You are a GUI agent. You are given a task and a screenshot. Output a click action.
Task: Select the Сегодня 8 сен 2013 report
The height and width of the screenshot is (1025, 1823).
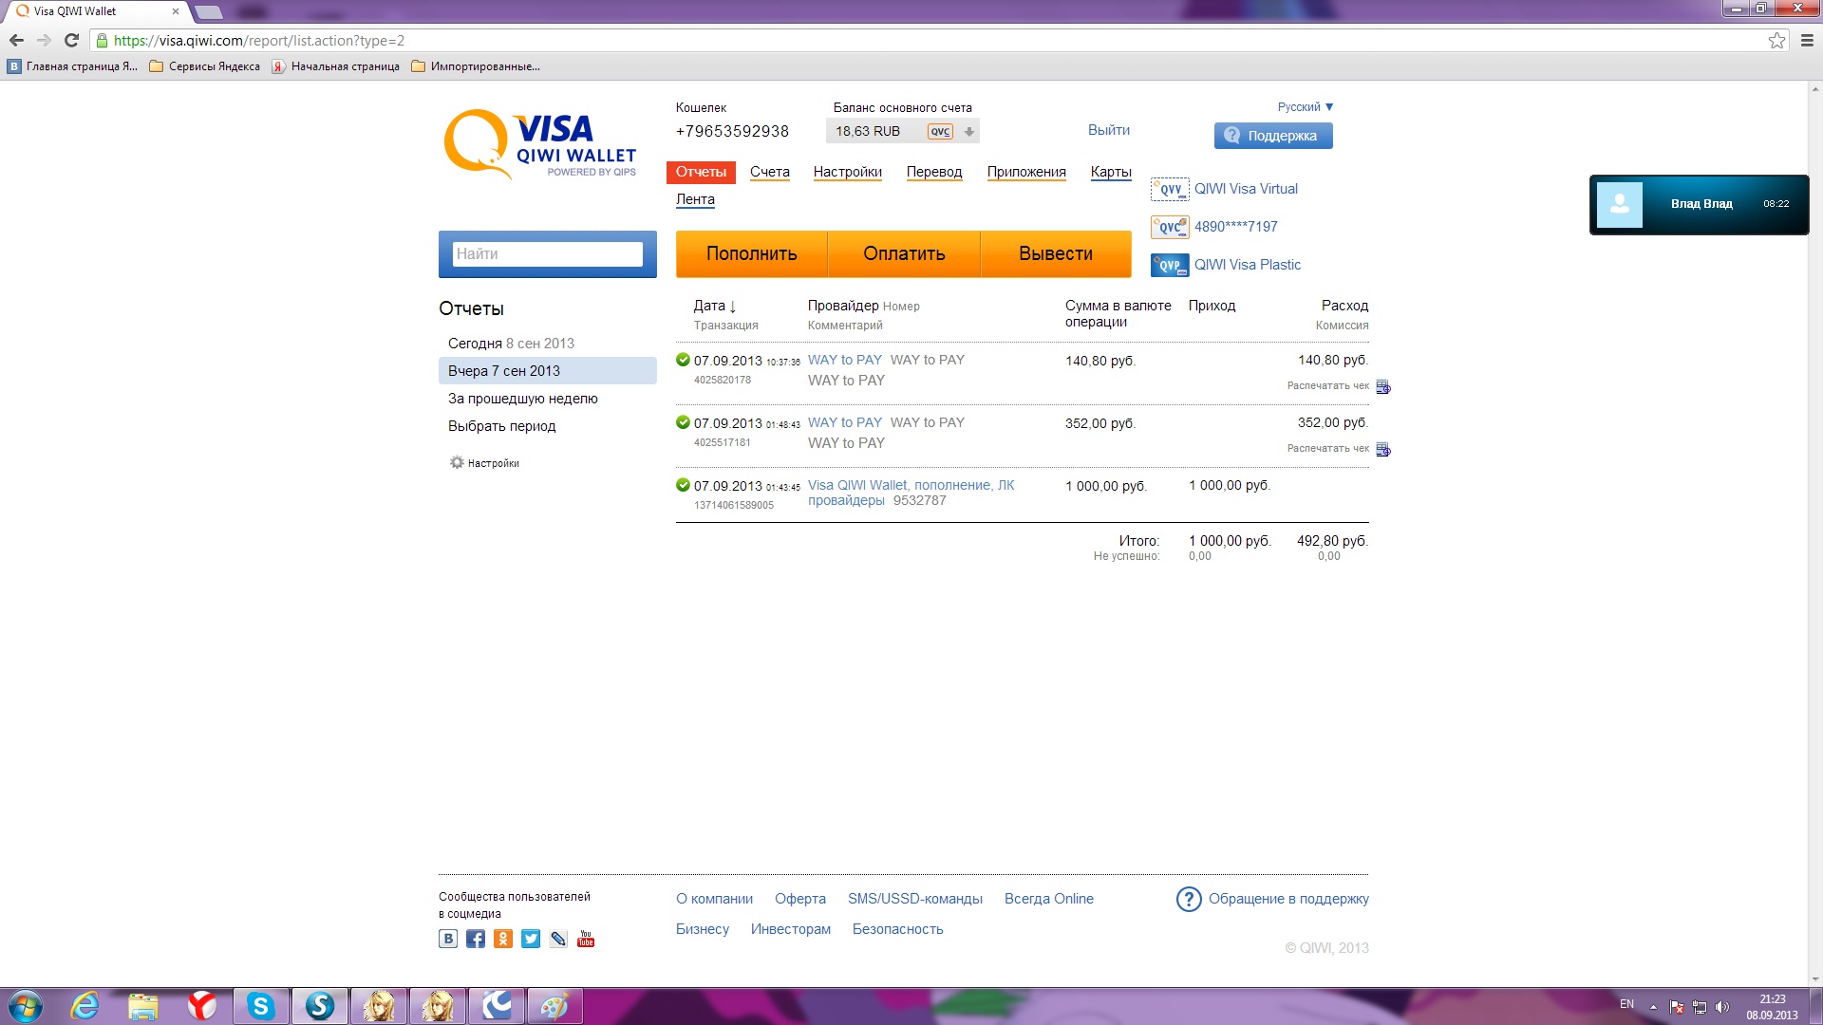click(548, 344)
